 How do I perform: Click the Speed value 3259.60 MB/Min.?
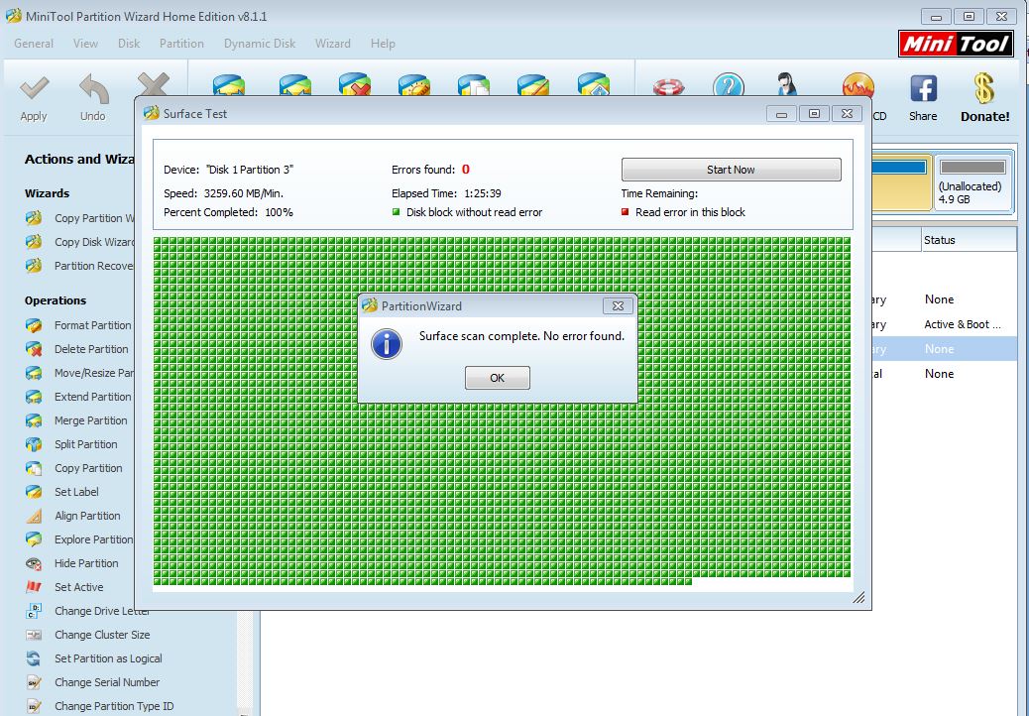[244, 193]
